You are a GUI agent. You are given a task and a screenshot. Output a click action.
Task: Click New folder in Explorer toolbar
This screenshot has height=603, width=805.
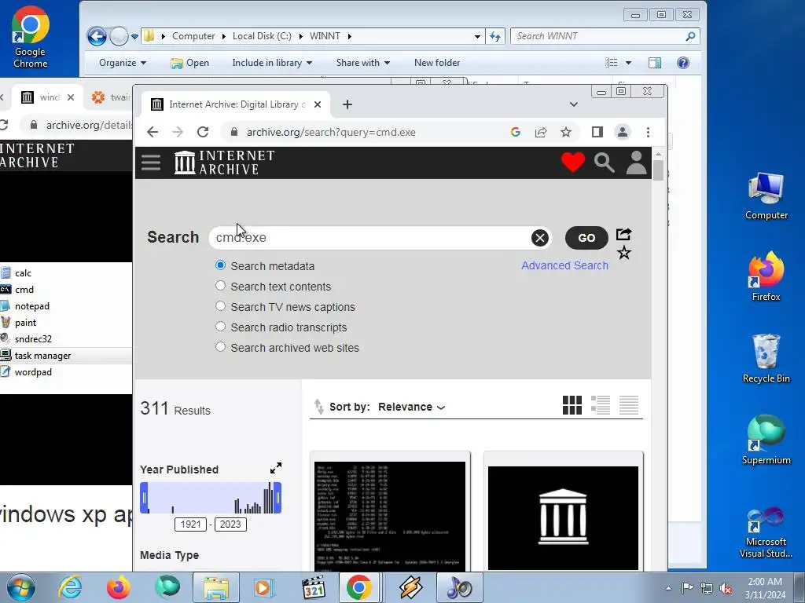(437, 63)
